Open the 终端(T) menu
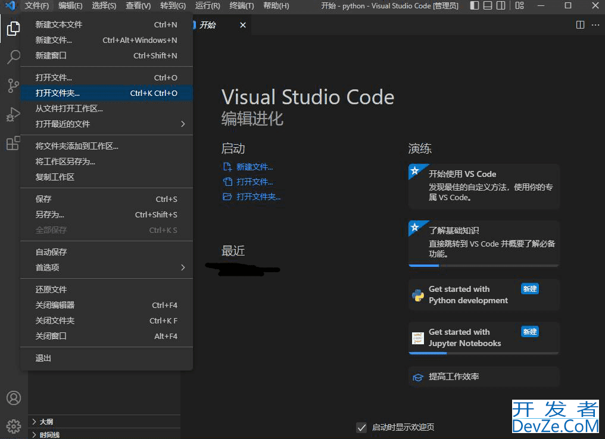 pyautogui.click(x=242, y=6)
